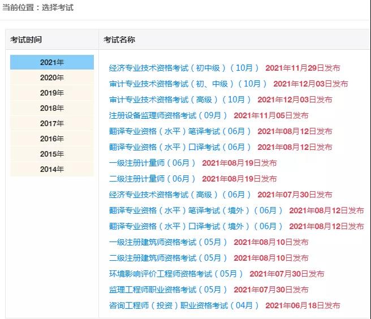The width and height of the screenshot is (371, 319).
Task: Open 经济专业技术资格考试（初中级）（10月） link
Action: (184, 68)
